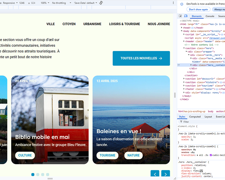This screenshot has width=225, height=180.
Task: Click ellipsis badge in histoire section row
Action: pos(221,82)
